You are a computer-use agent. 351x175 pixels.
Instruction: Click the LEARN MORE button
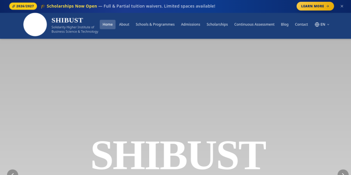click(x=315, y=6)
